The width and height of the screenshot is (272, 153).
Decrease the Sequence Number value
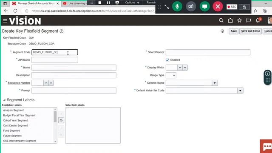pyautogui.click(x=51, y=83)
